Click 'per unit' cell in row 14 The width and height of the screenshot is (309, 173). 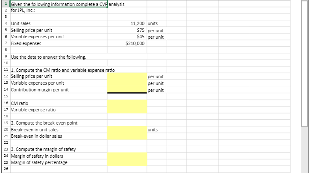[157, 90]
